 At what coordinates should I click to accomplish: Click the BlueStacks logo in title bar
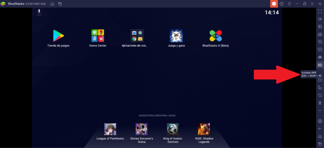click(x=3, y=4)
